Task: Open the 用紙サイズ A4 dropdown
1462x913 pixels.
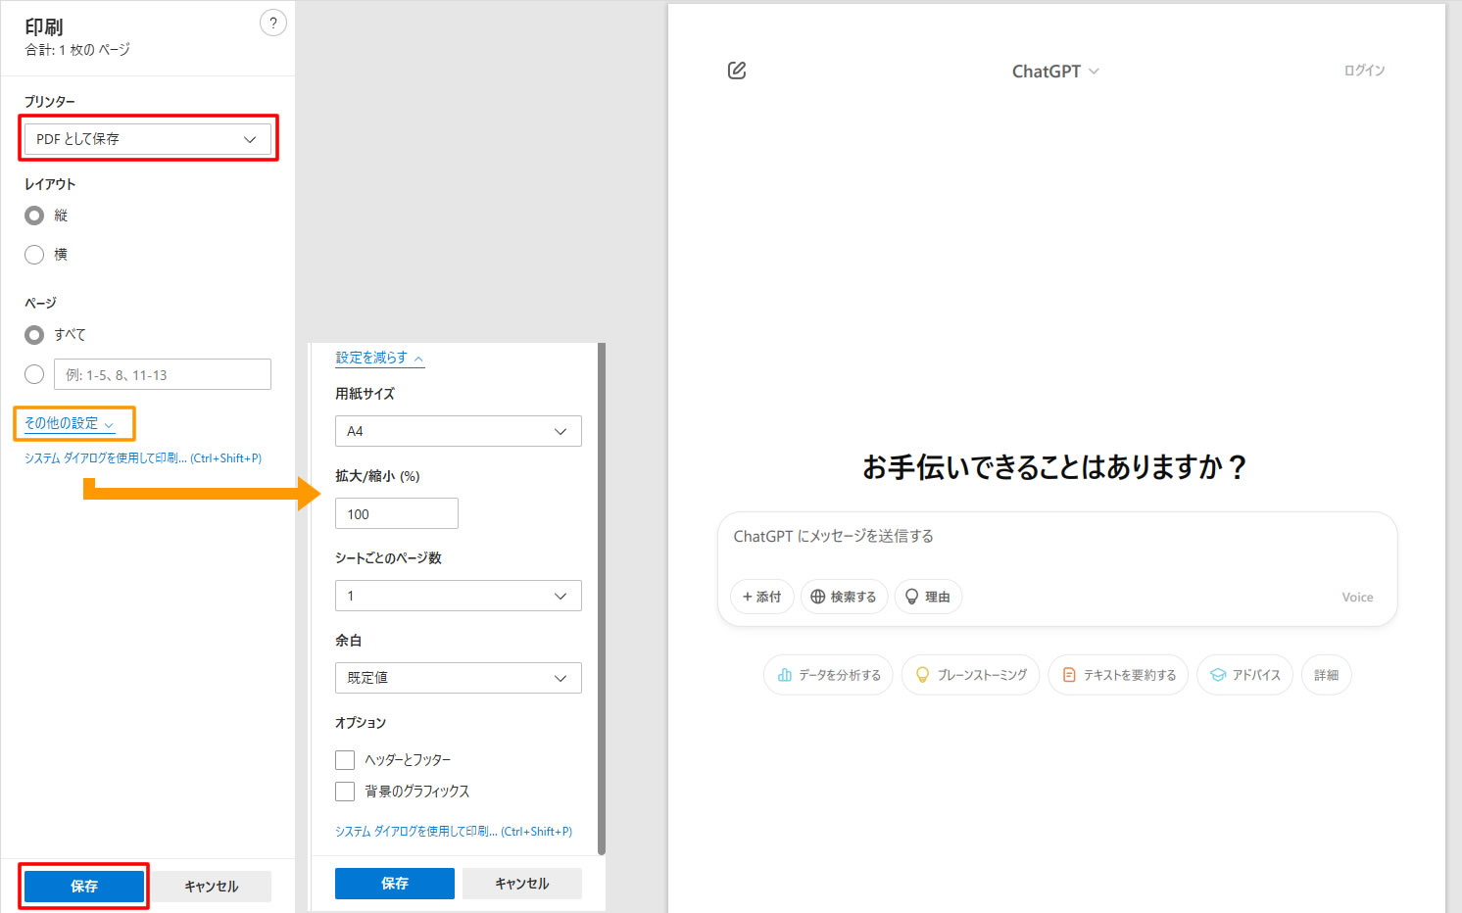Action: coord(459,431)
